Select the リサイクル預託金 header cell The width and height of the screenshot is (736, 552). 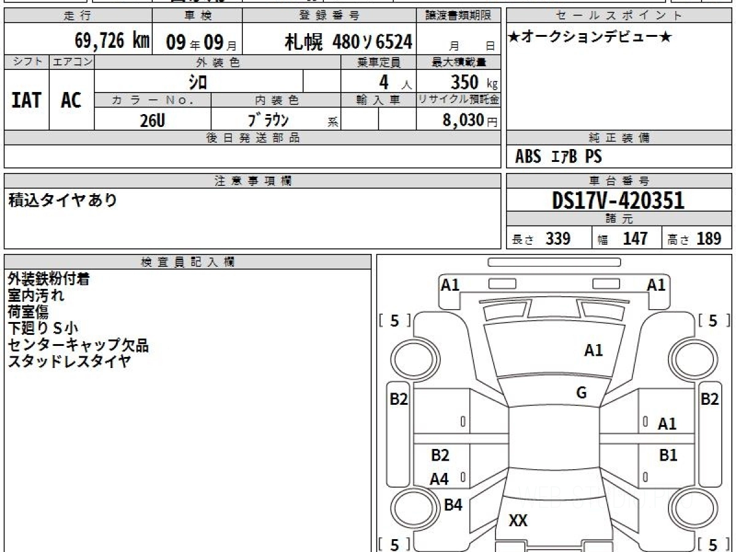(x=459, y=100)
